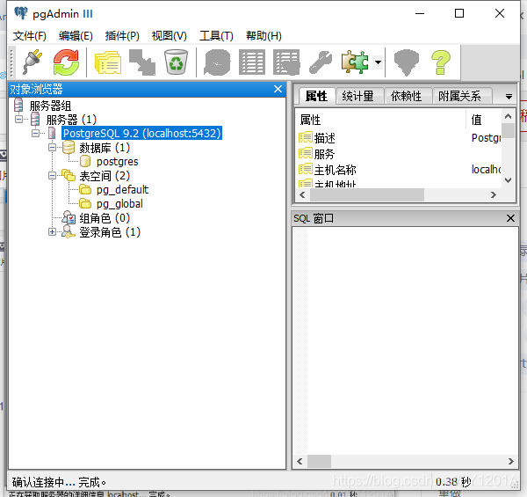Click inside the SQL 窗口 text area
This screenshot has height=497, width=527.
[x=405, y=340]
